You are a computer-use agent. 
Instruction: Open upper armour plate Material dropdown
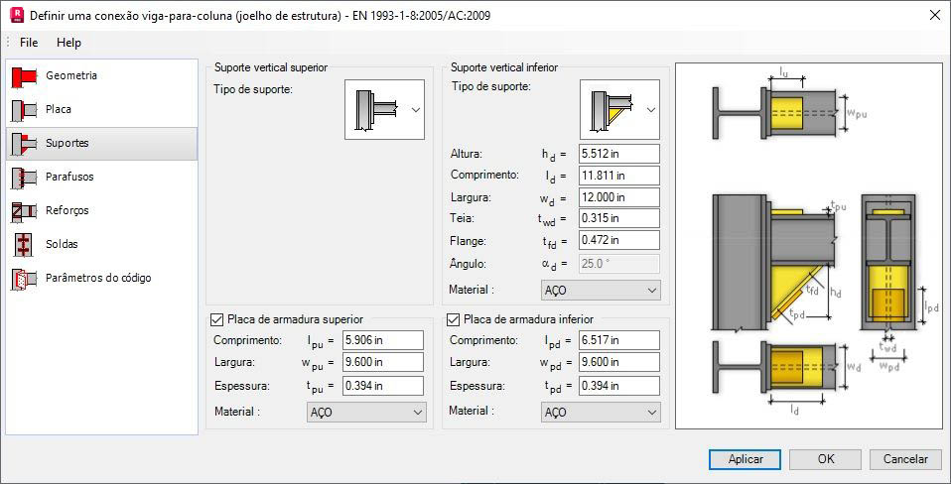(366, 413)
